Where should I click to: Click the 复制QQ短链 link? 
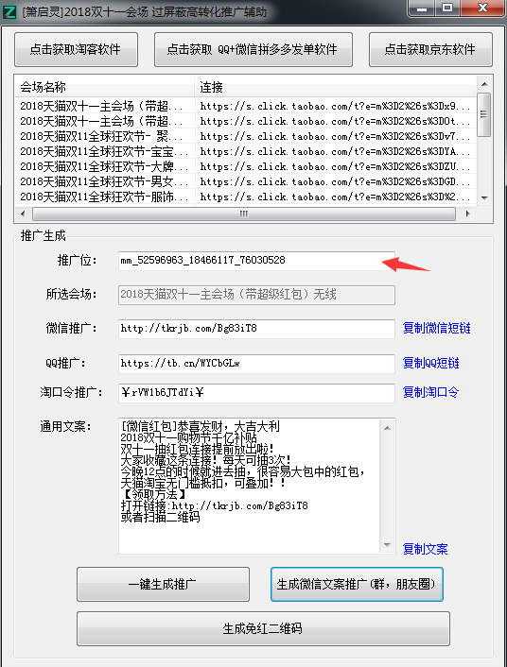(x=430, y=363)
